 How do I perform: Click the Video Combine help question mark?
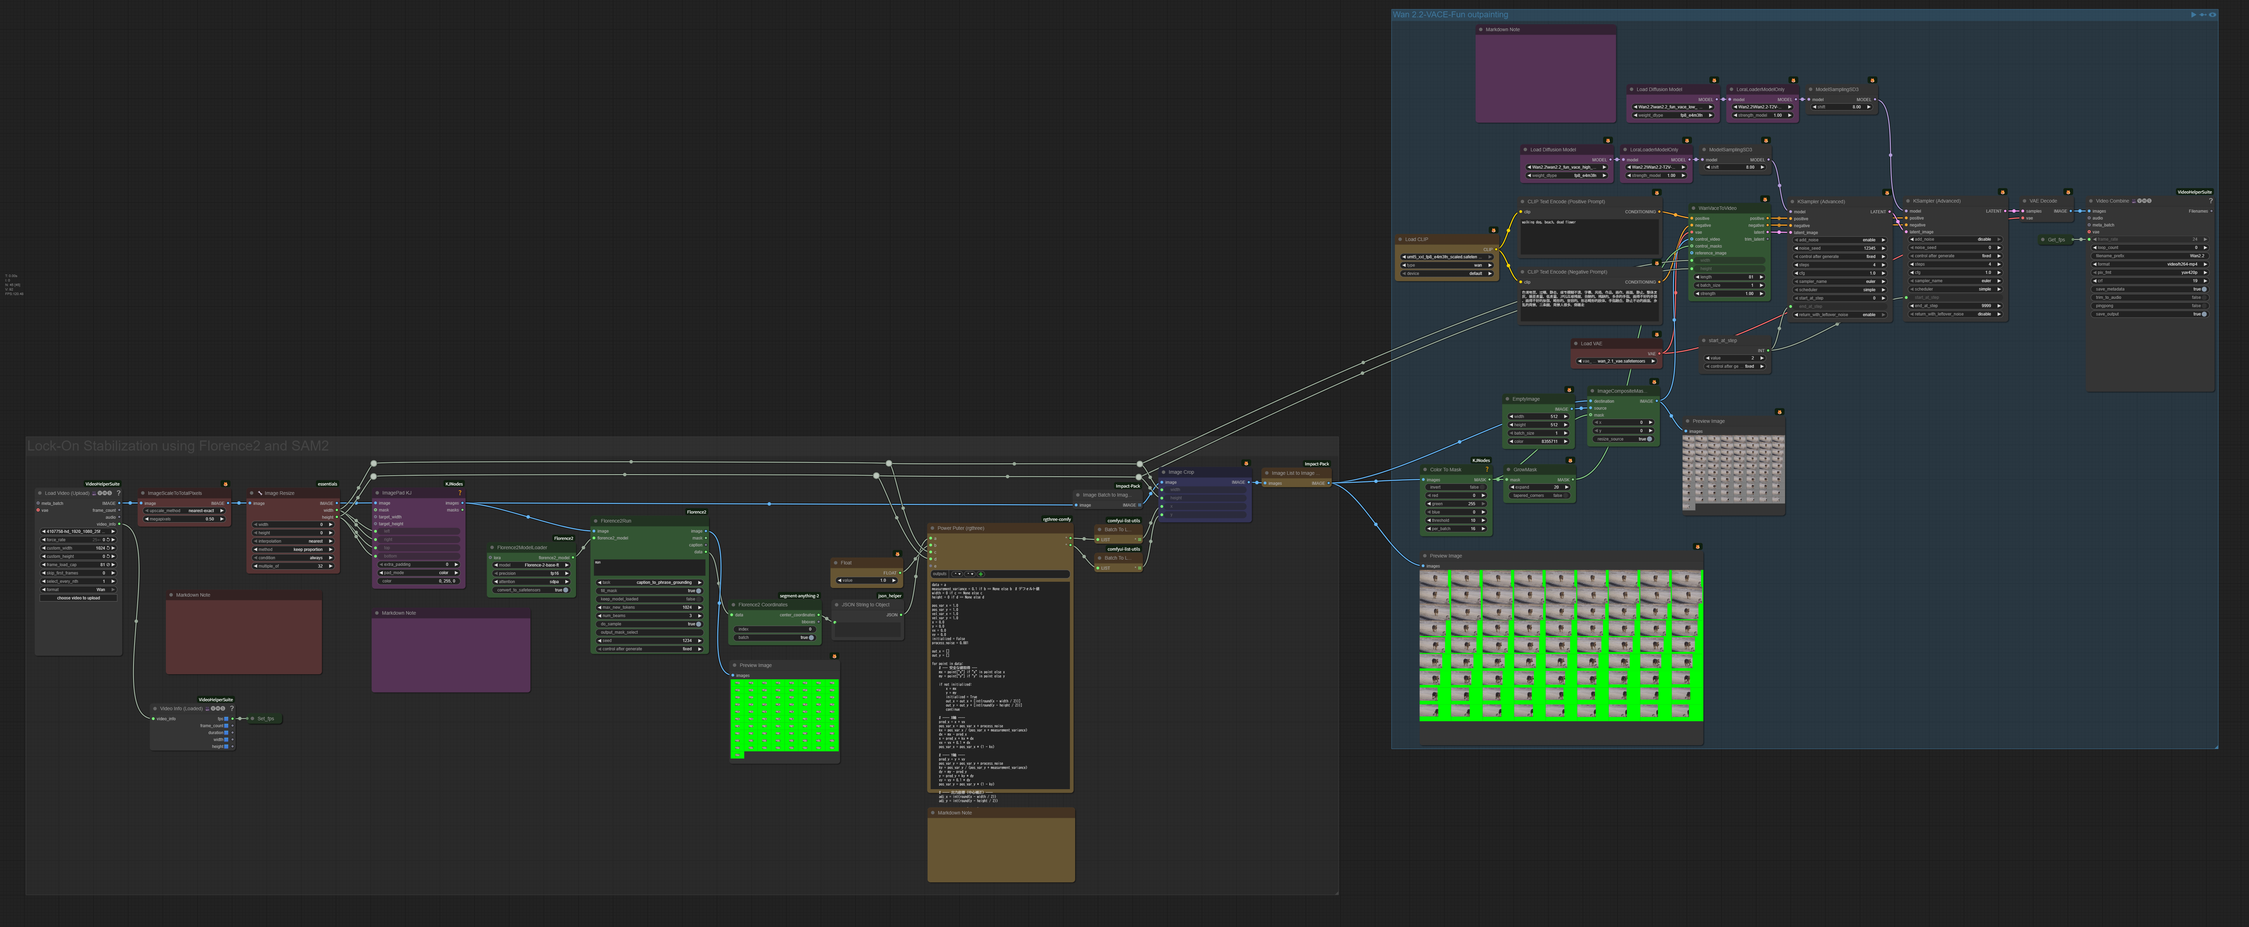pyautogui.click(x=2210, y=201)
